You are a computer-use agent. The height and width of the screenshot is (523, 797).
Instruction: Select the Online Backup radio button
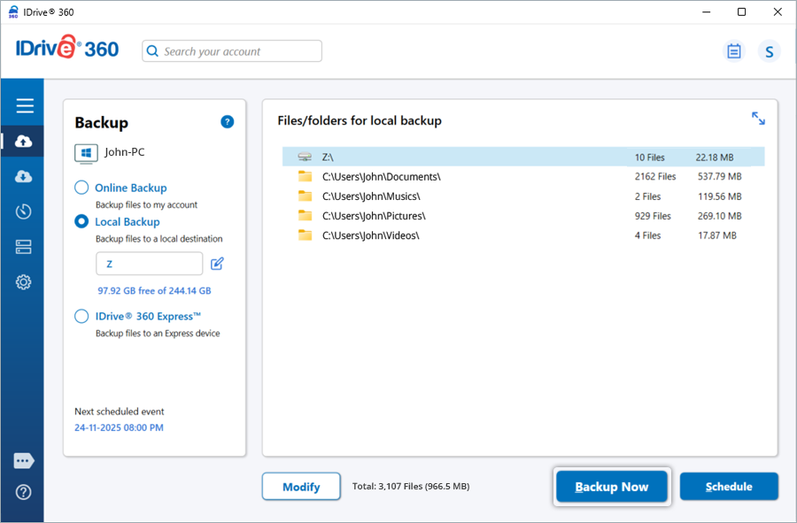pyautogui.click(x=81, y=188)
